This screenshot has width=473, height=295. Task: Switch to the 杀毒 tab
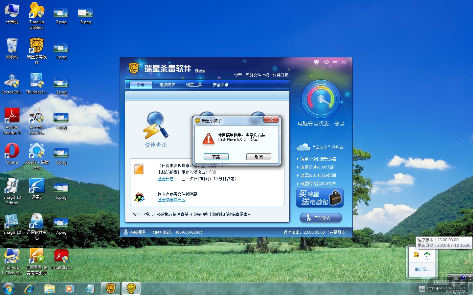(x=141, y=85)
